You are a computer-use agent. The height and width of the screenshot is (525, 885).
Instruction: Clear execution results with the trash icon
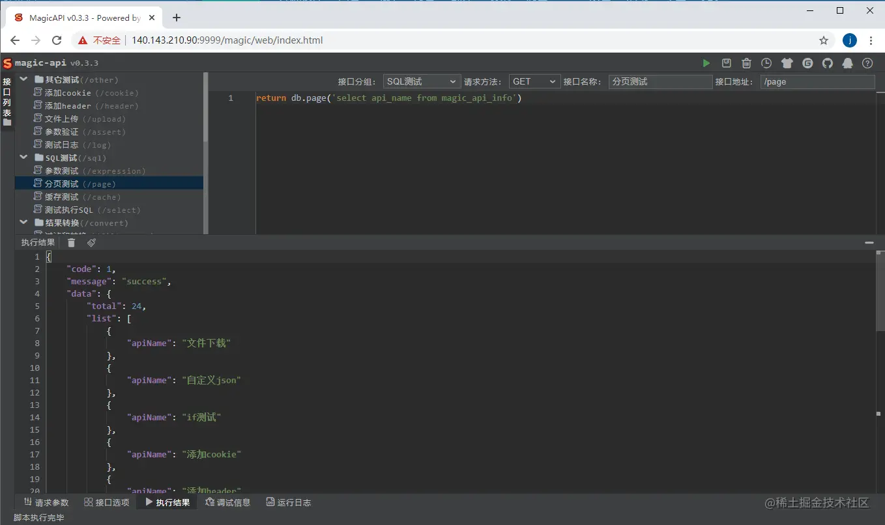pyautogui.click(x=72, y=243)
